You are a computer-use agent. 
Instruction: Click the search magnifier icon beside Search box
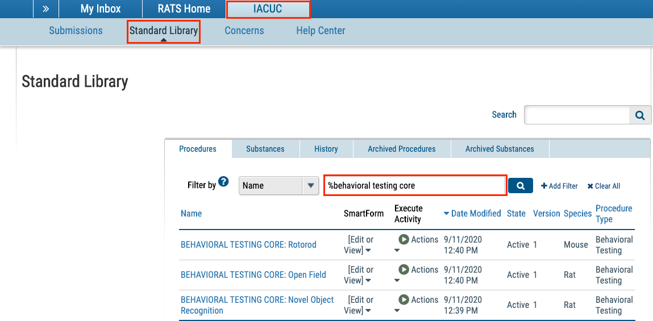[640, 115]
